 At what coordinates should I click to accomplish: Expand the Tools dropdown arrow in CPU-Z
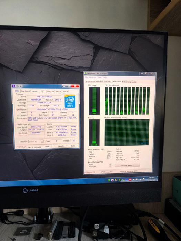click(x=53, y=146)
